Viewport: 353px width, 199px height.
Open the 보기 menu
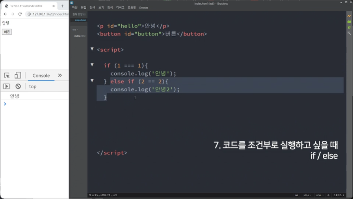pyautogui.click(x=101, y=7)
